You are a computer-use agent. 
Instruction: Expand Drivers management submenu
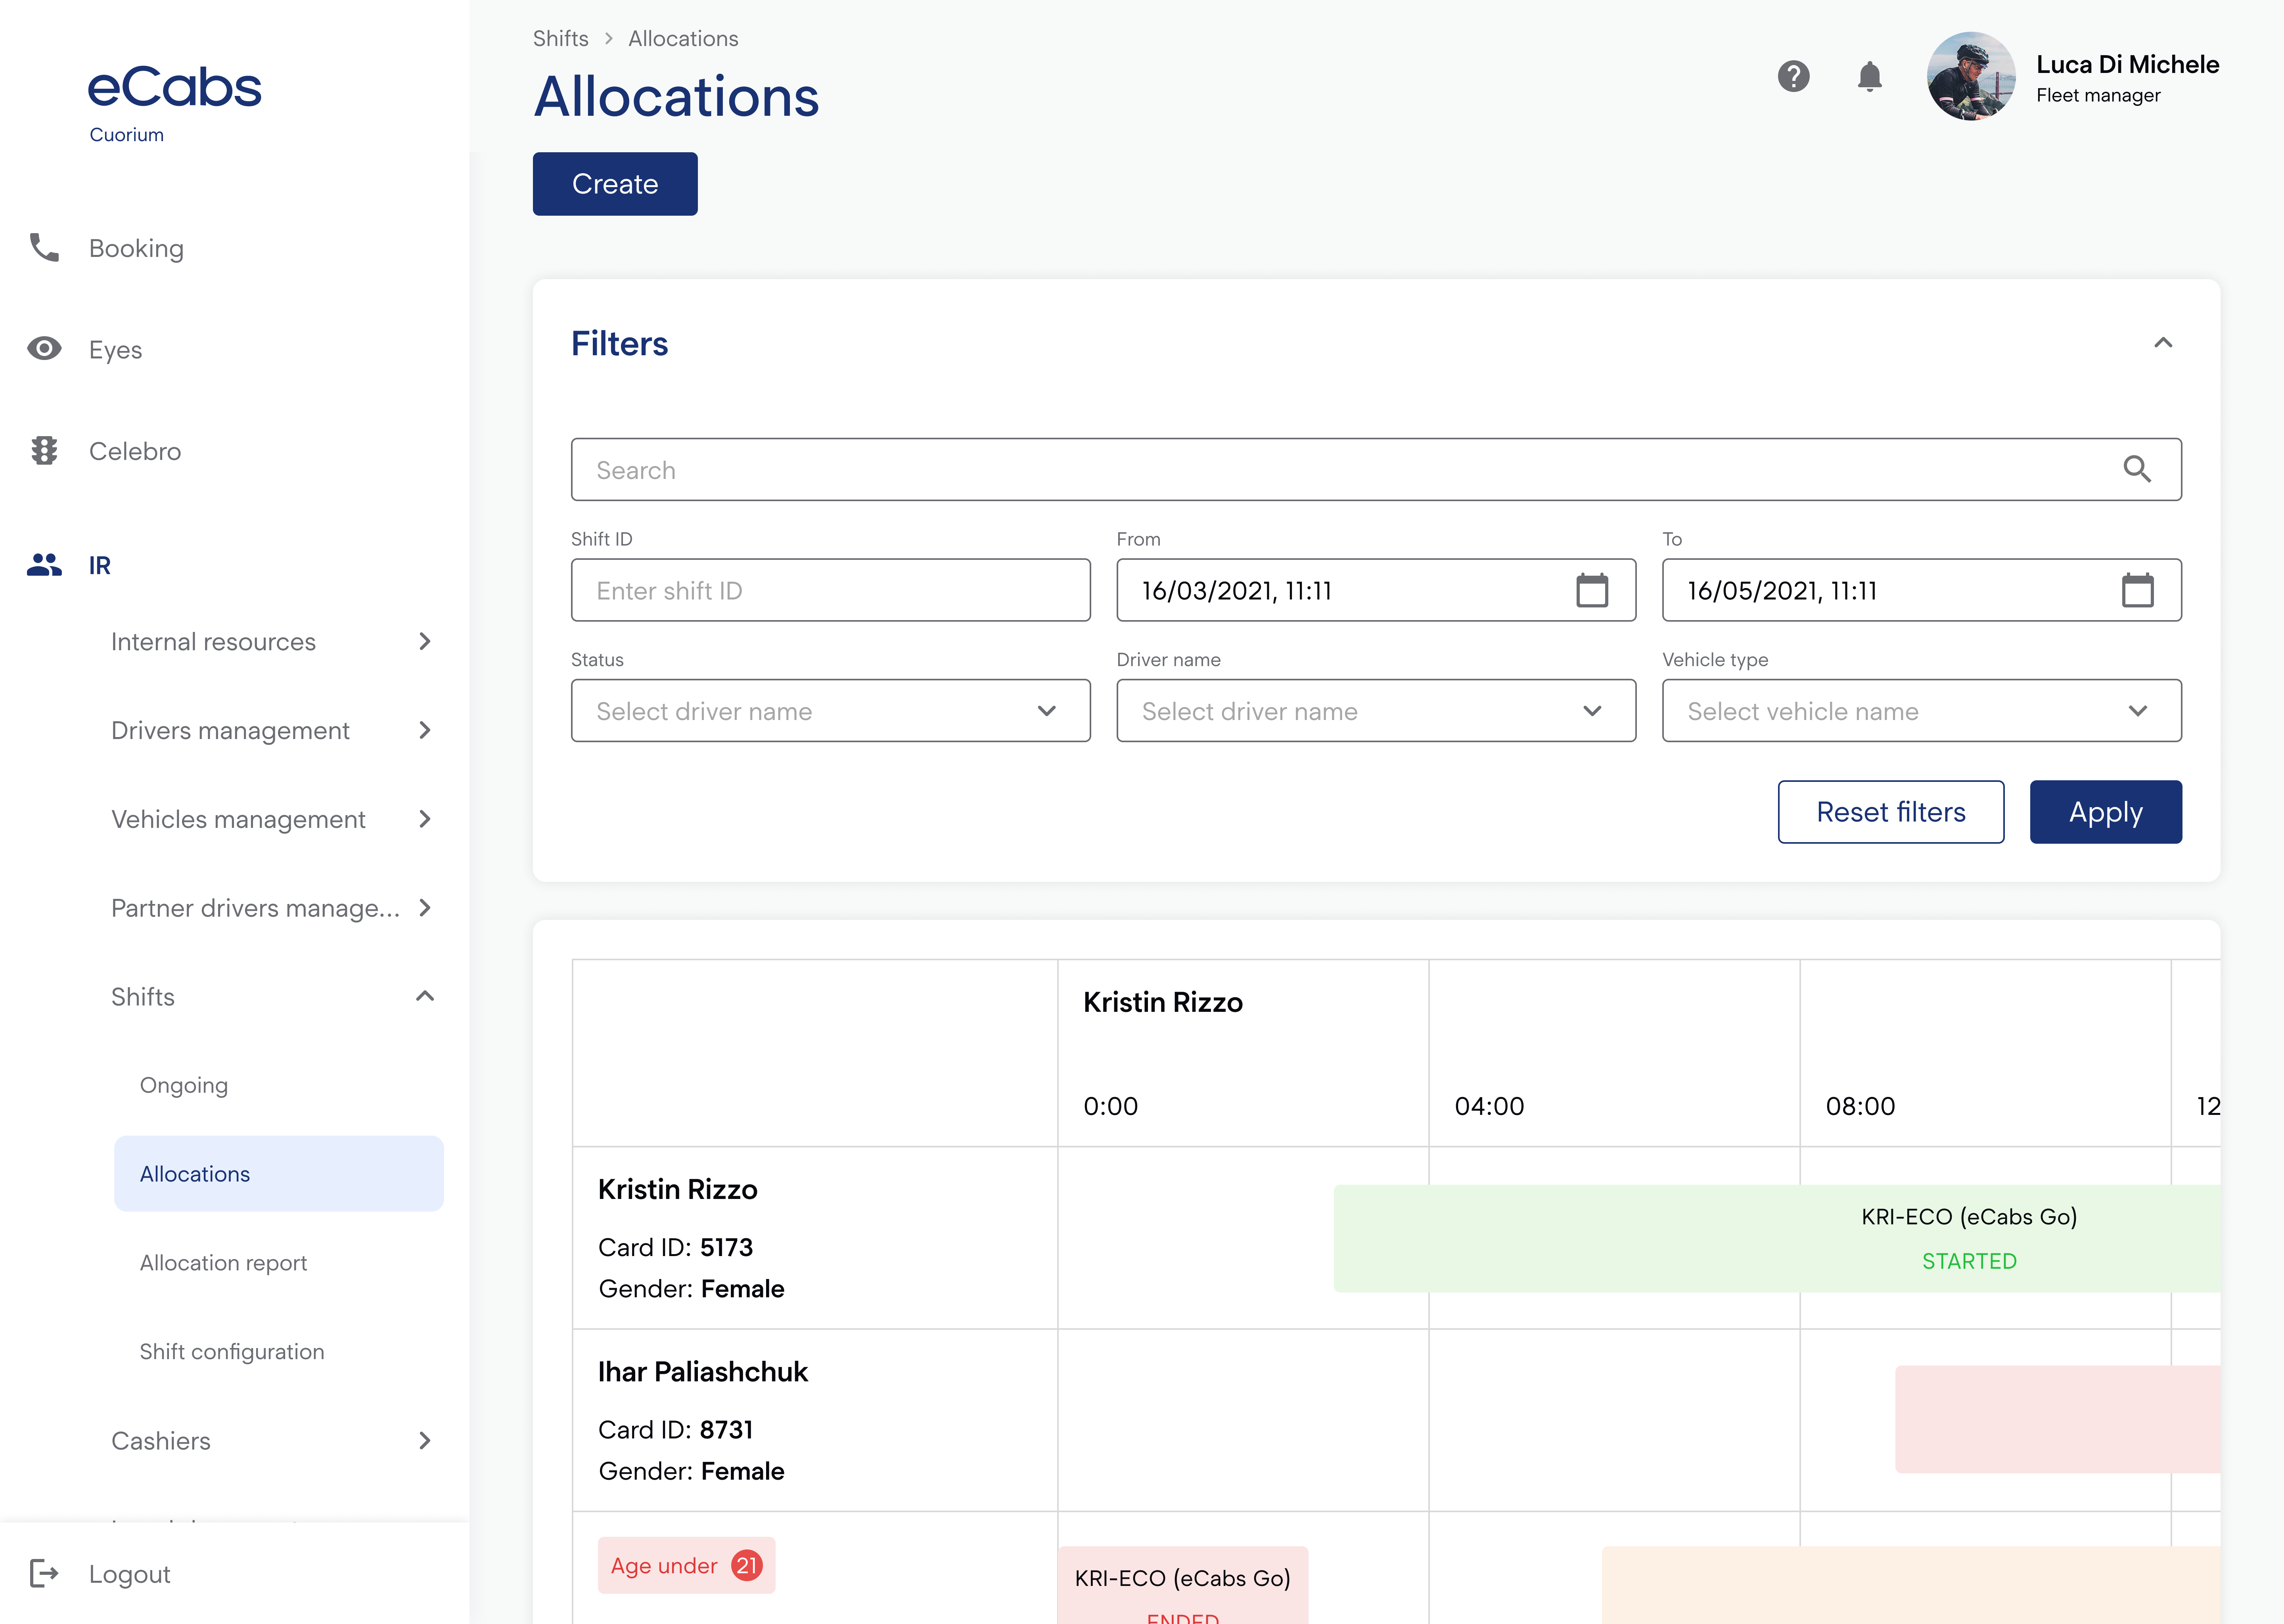pos(425,730)
